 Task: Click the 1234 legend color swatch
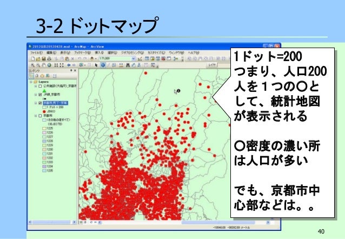(44, 167)
